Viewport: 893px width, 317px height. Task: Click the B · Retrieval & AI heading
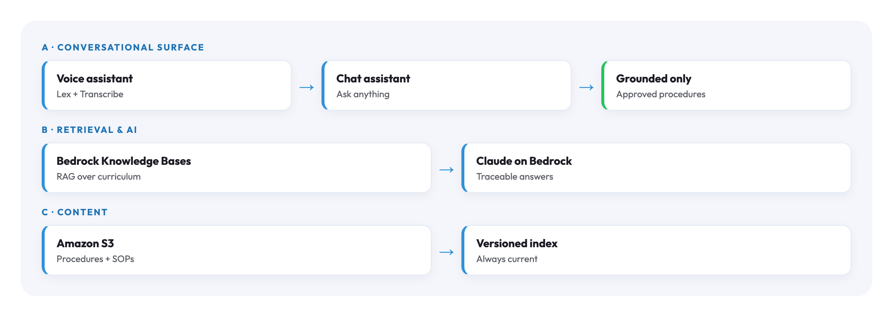[x=89, y=130]
